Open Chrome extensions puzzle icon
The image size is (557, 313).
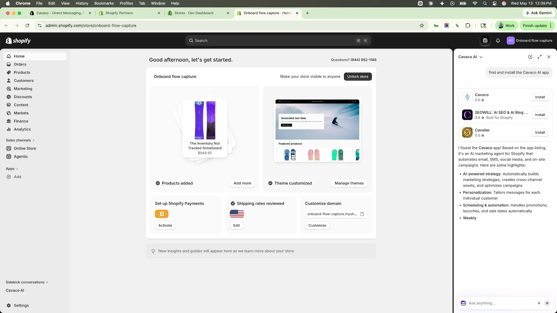(x=468, y=26)
